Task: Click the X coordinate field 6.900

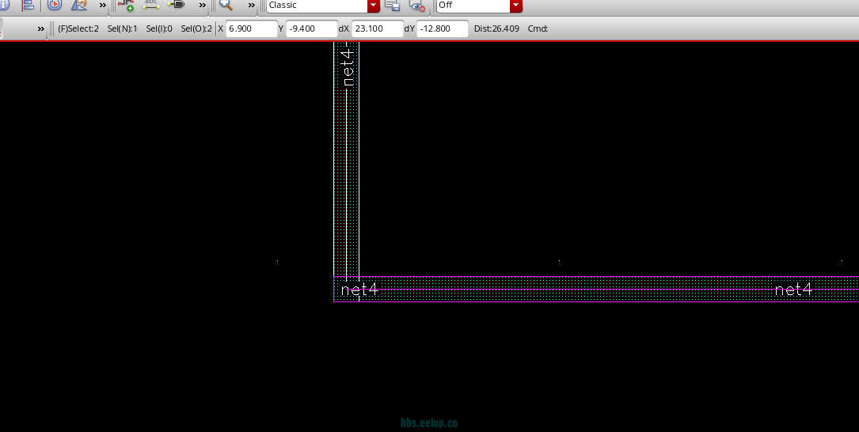Action: [x=252, y=28]
